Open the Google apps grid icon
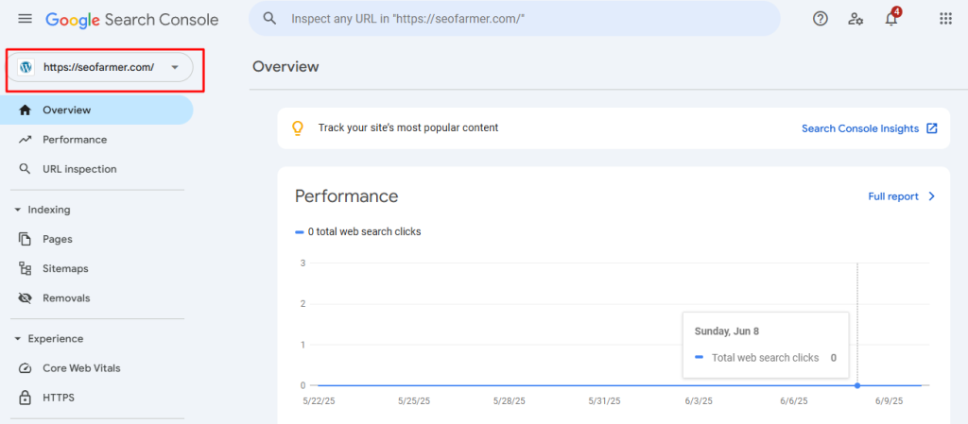 (945, 19)
